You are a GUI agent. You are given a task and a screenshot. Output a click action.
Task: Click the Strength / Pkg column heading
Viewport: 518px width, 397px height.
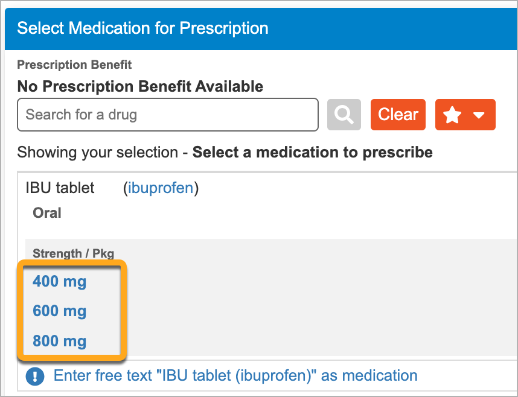(73, 253)
